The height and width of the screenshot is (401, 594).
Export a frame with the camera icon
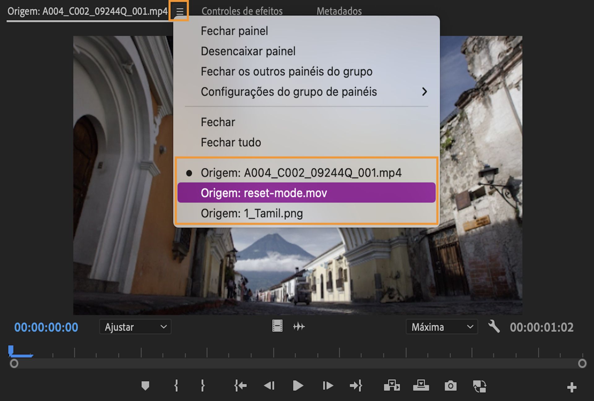[451, 386]
